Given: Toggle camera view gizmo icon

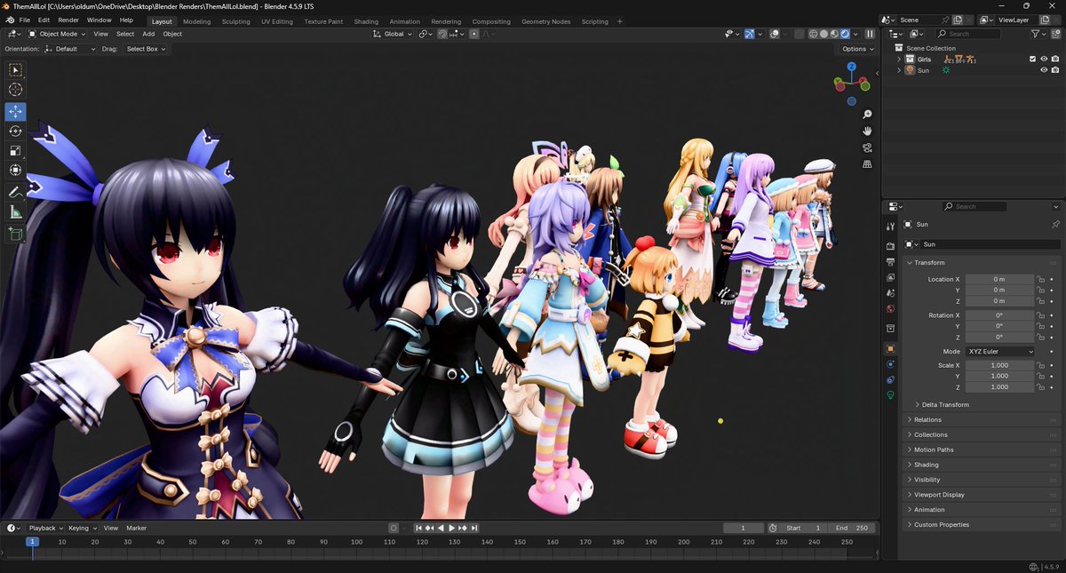Looking at the screenshot, I should point(867,147).
